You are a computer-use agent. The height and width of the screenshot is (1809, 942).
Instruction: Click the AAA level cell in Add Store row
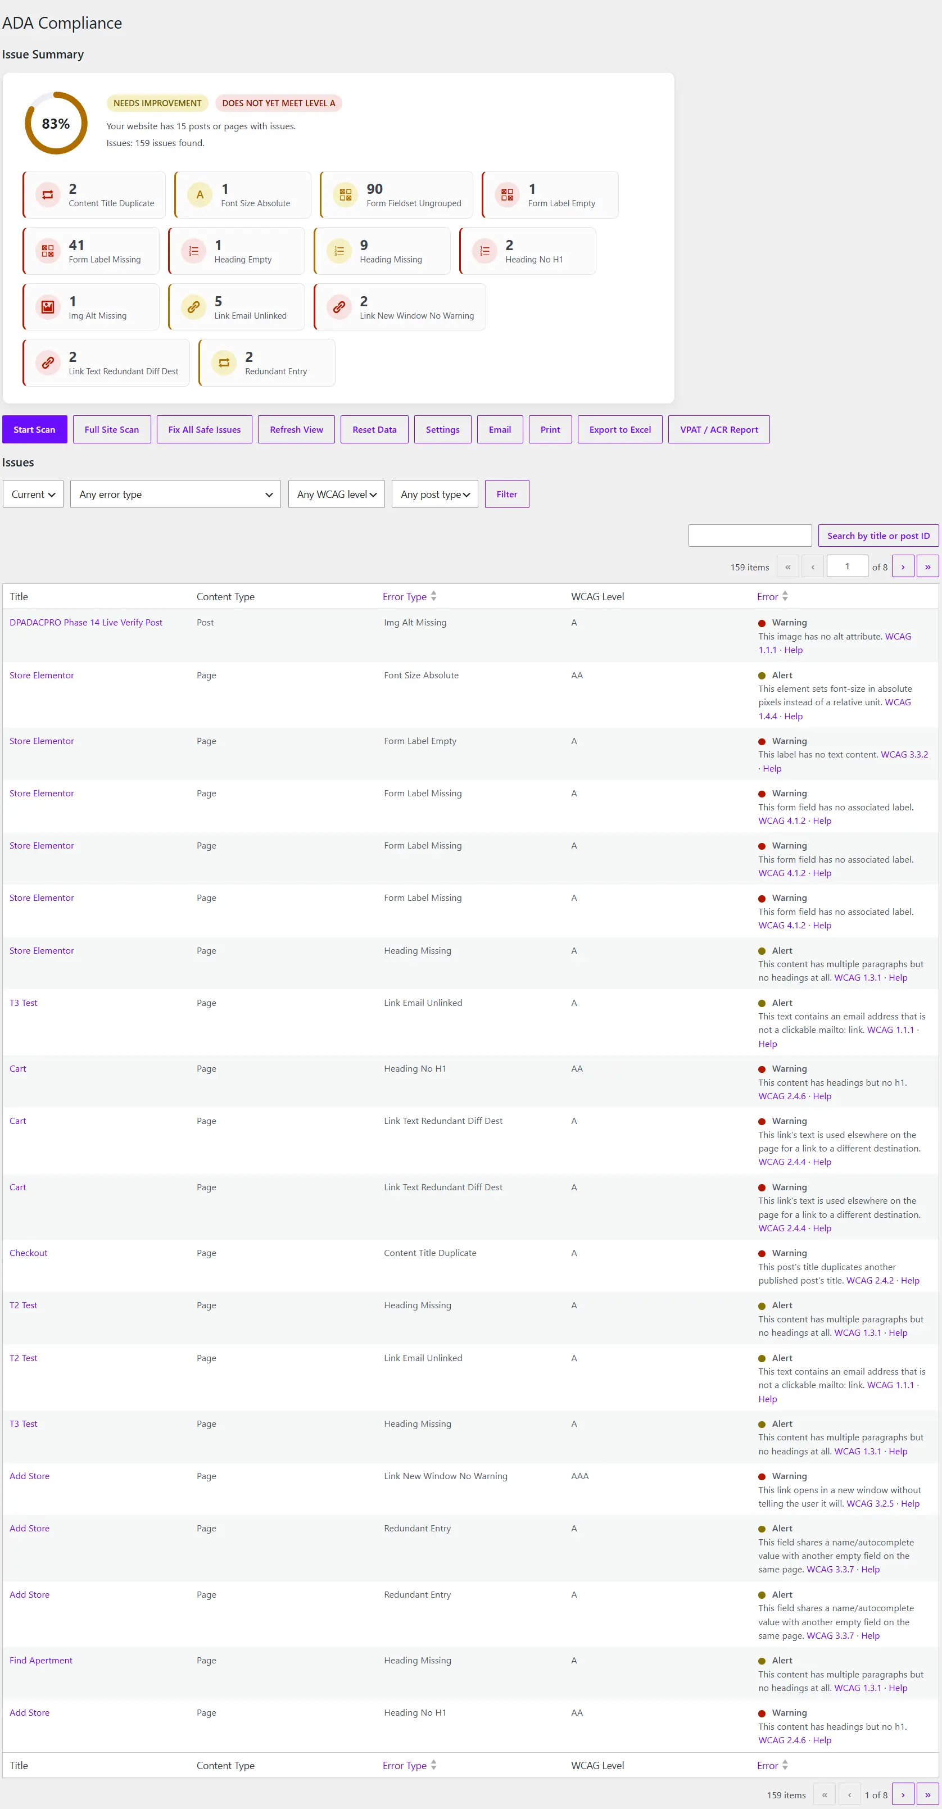580,1476
